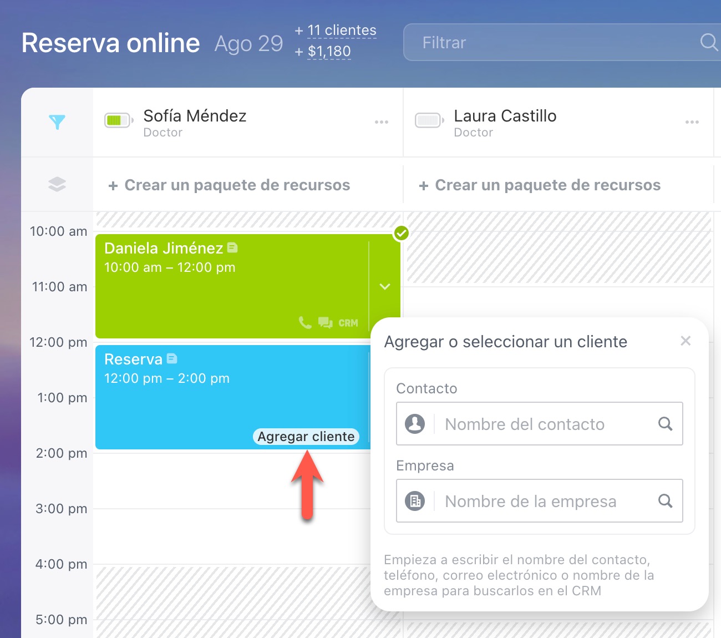Click note icon beside Reserva title

coord(172,359)
